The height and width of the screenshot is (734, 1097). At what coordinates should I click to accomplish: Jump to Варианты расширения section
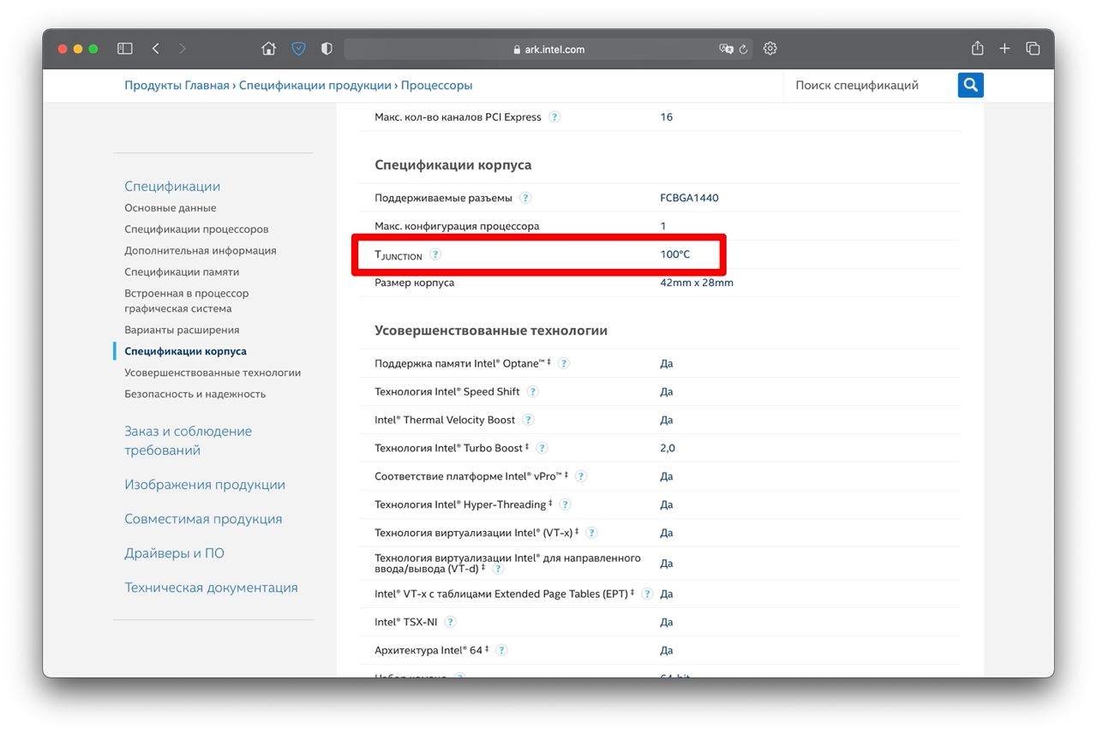click(x=182, y=330)
